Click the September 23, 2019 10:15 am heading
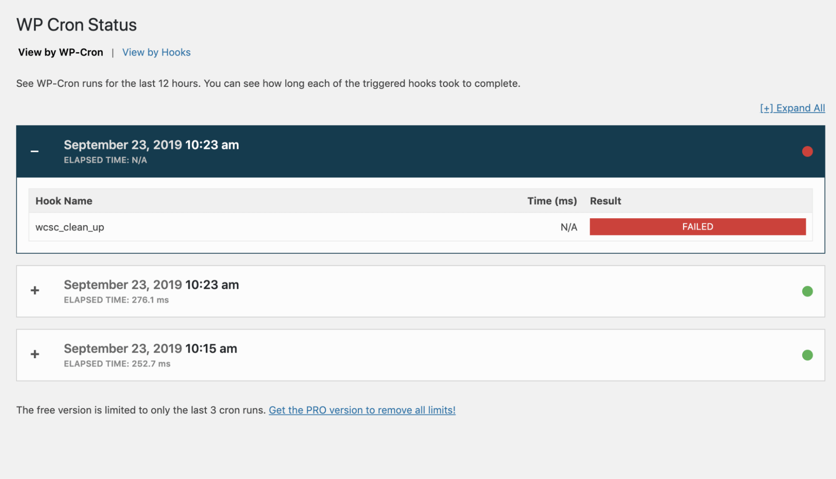The height and width of the screenshot is (479, 836). (151, 349)
